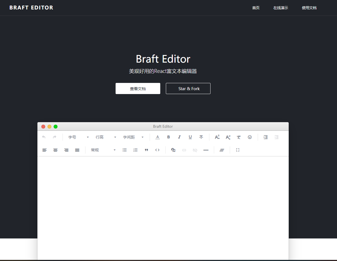Click the insert link icon
This screenshot has height=261, width=337.
pos(184,150)
